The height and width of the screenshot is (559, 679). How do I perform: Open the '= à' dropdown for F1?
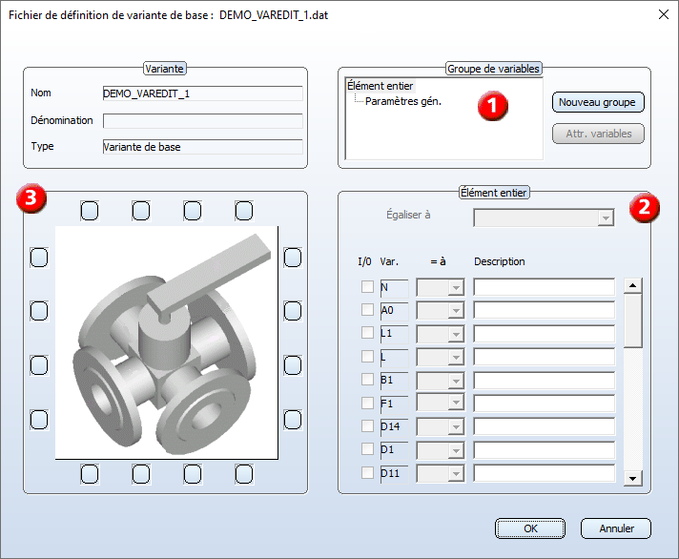click(x=441, y=404)
